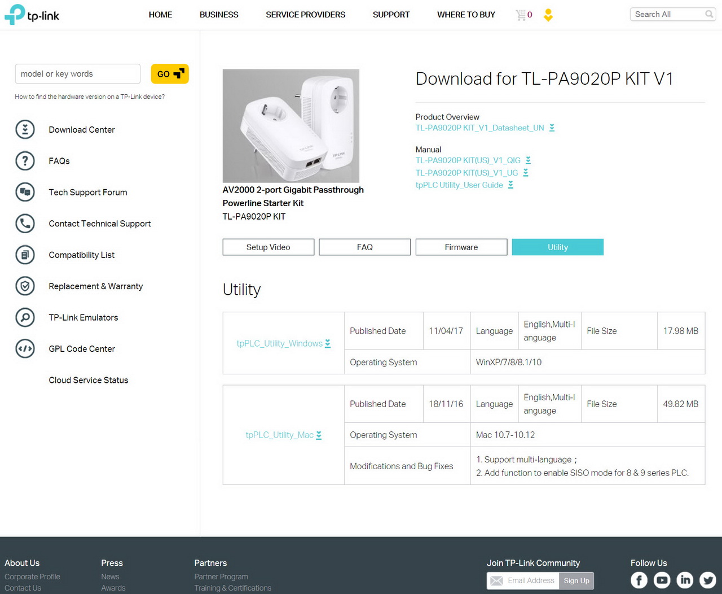Open the hardware version help link

pos(90,97)
